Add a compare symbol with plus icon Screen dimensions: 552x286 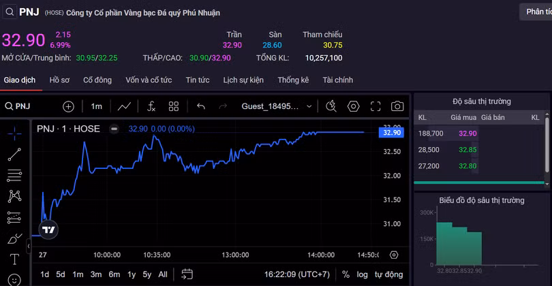point(68,106)
